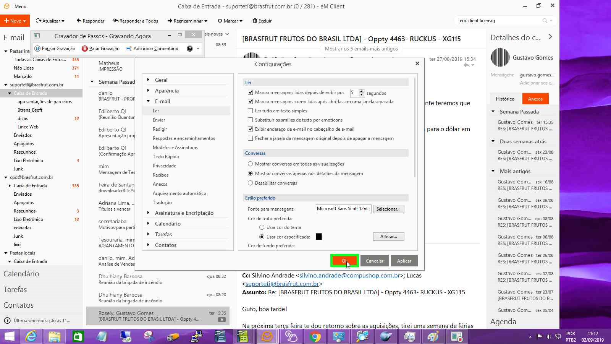
Task: Toggle Marcar como lidas em janela separada
Action: 251,102
